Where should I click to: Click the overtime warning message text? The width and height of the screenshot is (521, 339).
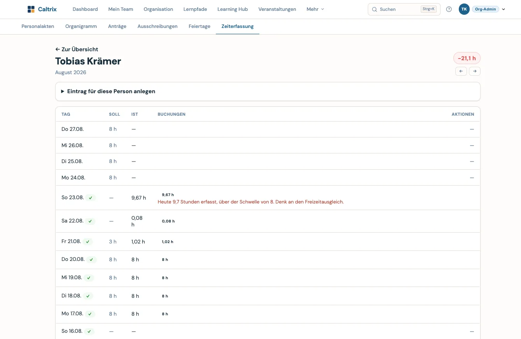[251, 202]
